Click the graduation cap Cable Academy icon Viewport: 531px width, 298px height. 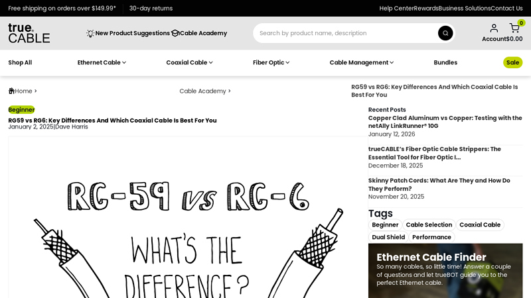point(175,33)
